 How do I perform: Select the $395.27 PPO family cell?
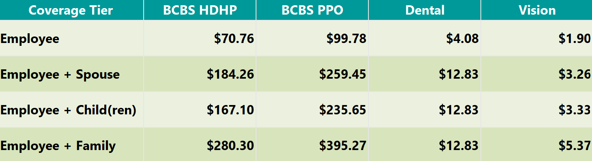[312, 145]
